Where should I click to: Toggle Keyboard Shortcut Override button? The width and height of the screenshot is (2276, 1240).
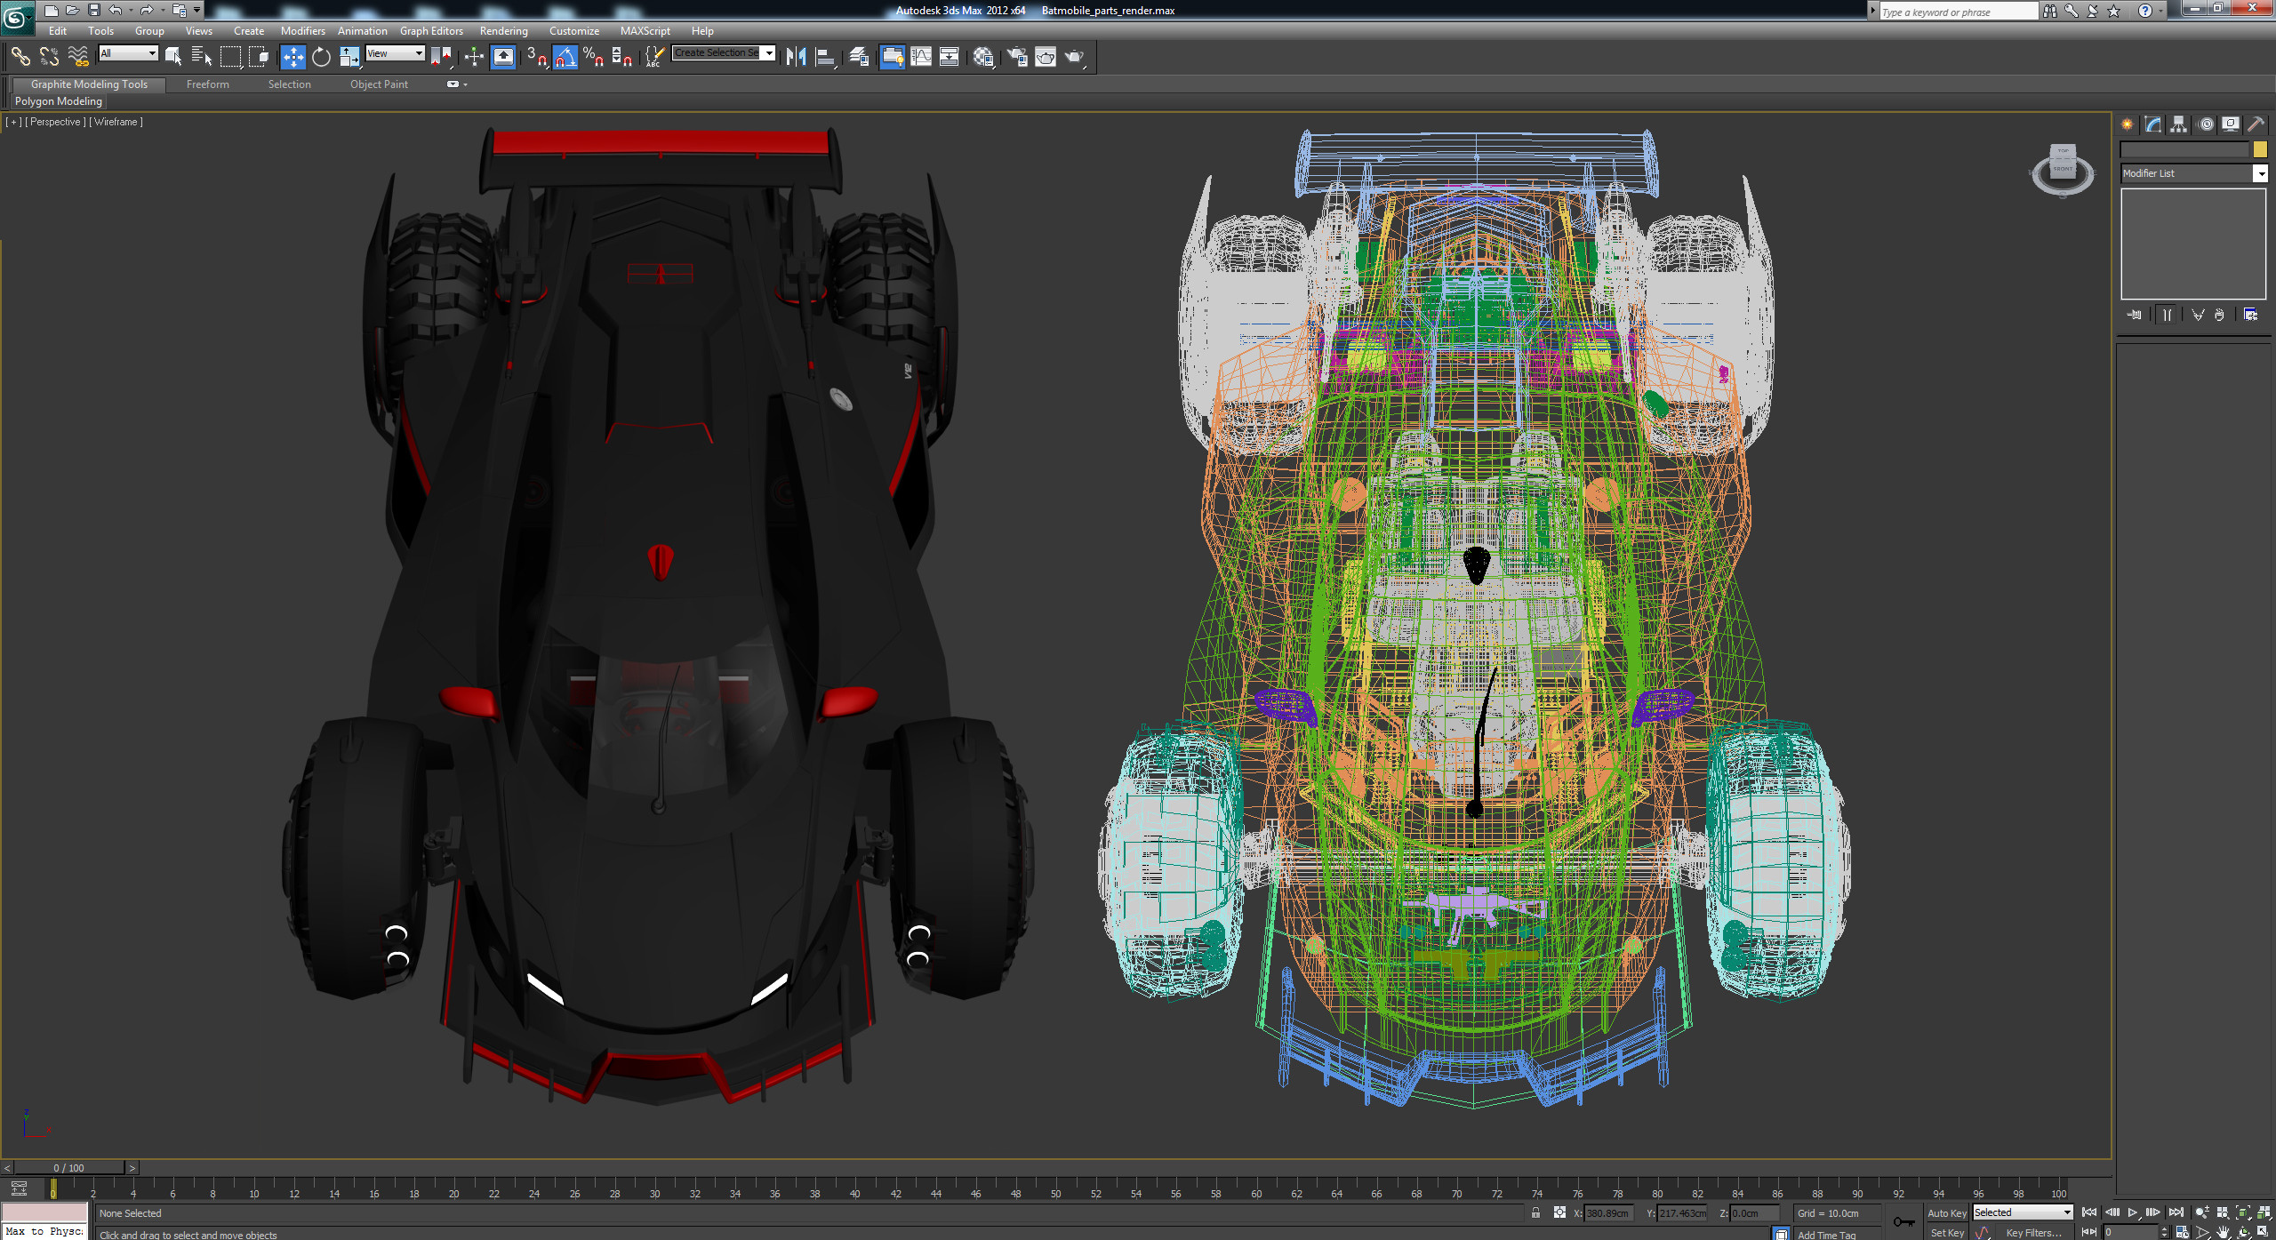pyautogui.click(x=503, y=57)
